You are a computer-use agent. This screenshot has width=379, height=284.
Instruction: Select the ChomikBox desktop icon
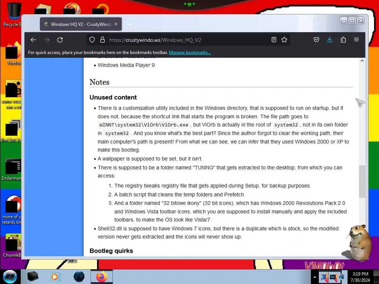(12, 246)
